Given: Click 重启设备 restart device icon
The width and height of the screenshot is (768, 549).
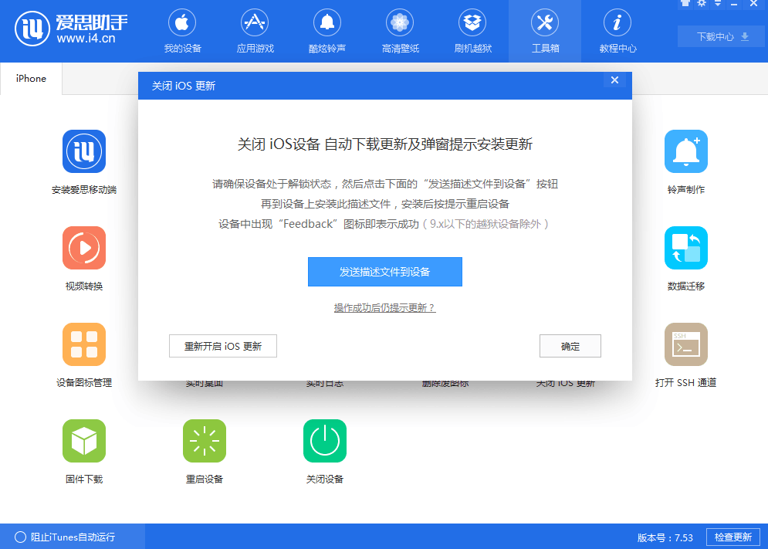Looking at the screenshot, I should coord(205,441).
